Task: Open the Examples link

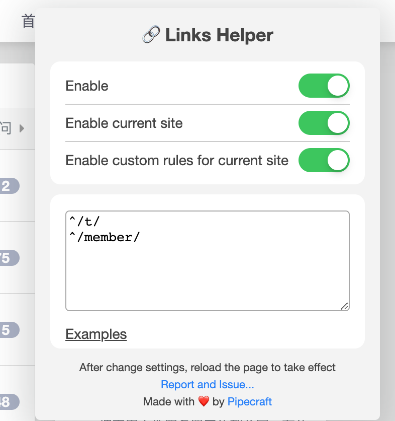Action: point(96,334)
